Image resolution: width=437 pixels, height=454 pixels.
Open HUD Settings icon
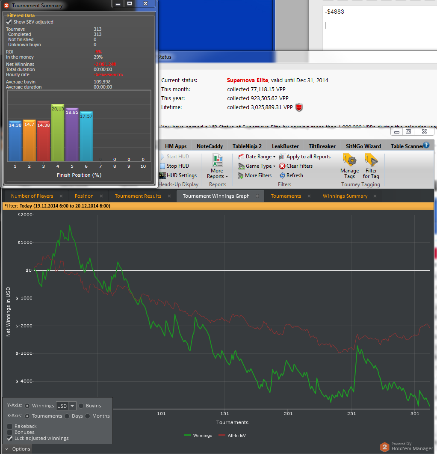[x=162, y=175]
